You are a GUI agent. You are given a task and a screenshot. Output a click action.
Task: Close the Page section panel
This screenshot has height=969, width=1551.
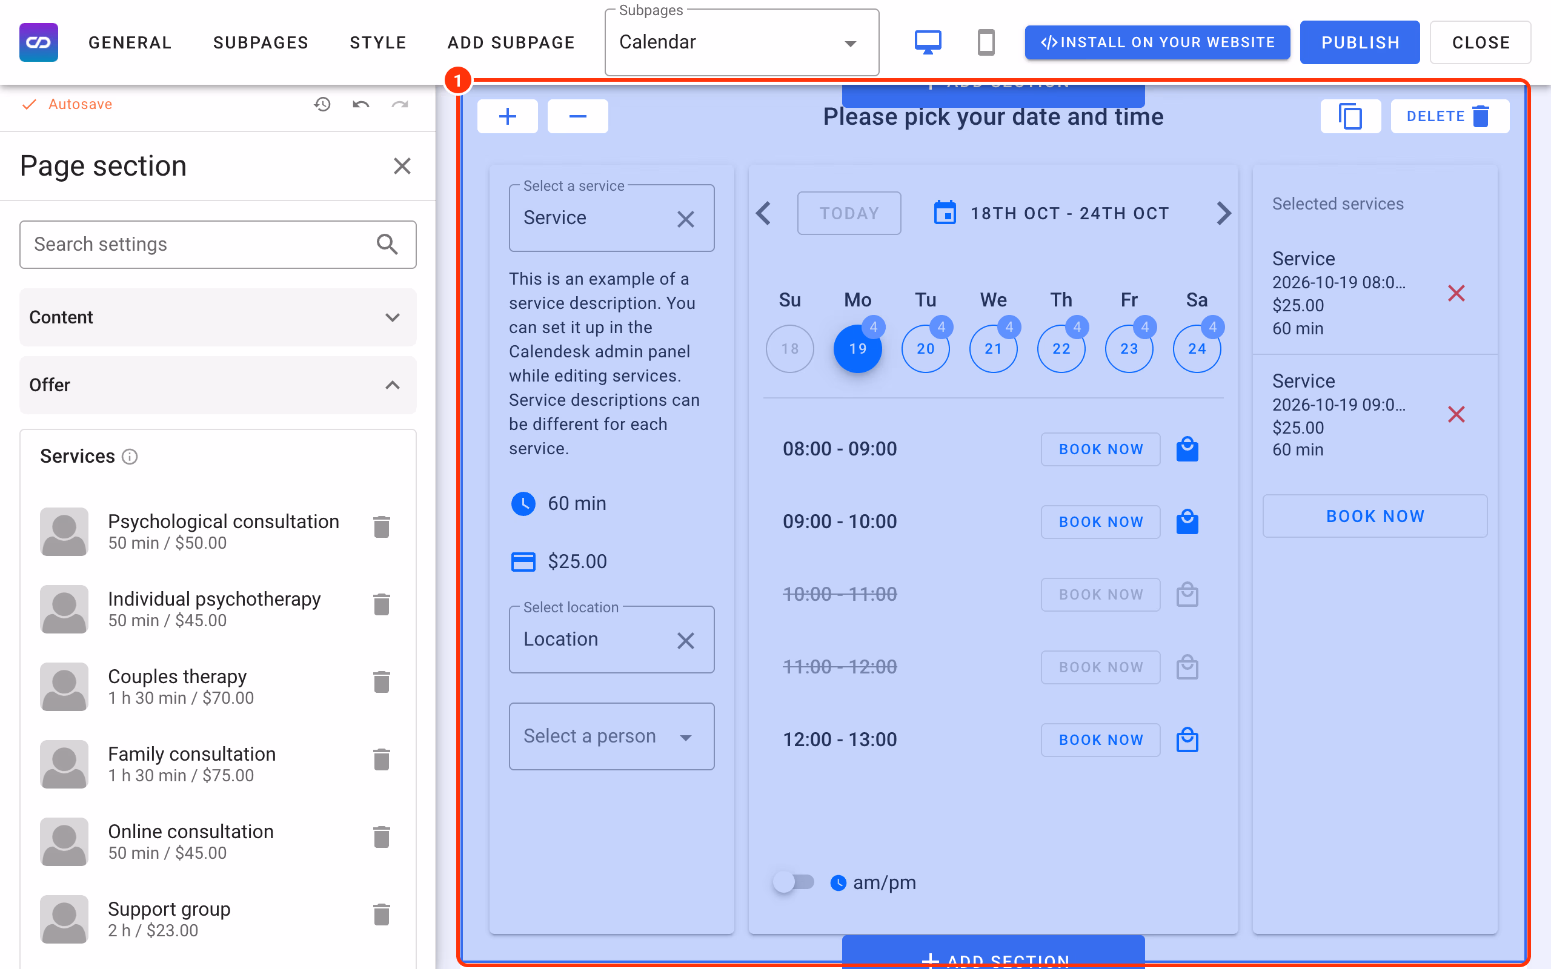point(402,166)
